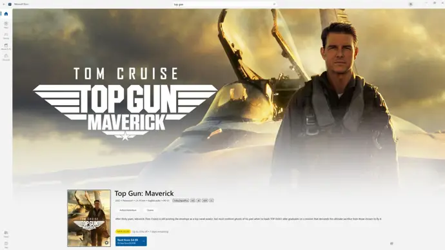Open the Top Gun Maverick poster thumbnail
Viewport: 445px width, 250px height.
[x=89, y=218]
